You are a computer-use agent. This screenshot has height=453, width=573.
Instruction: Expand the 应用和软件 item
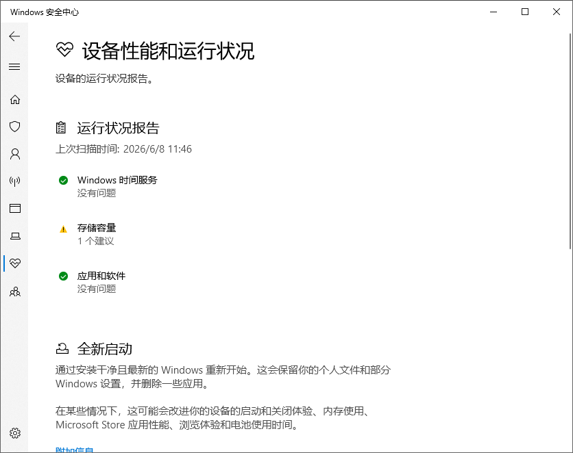[x=101, y=276]
